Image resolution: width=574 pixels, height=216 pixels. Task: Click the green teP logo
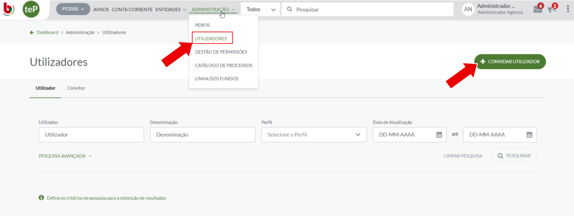coord(31,10)
